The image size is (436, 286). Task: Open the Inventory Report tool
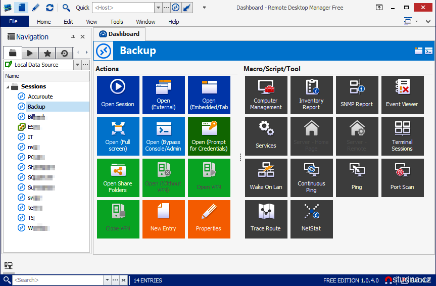tap(311, 94)
